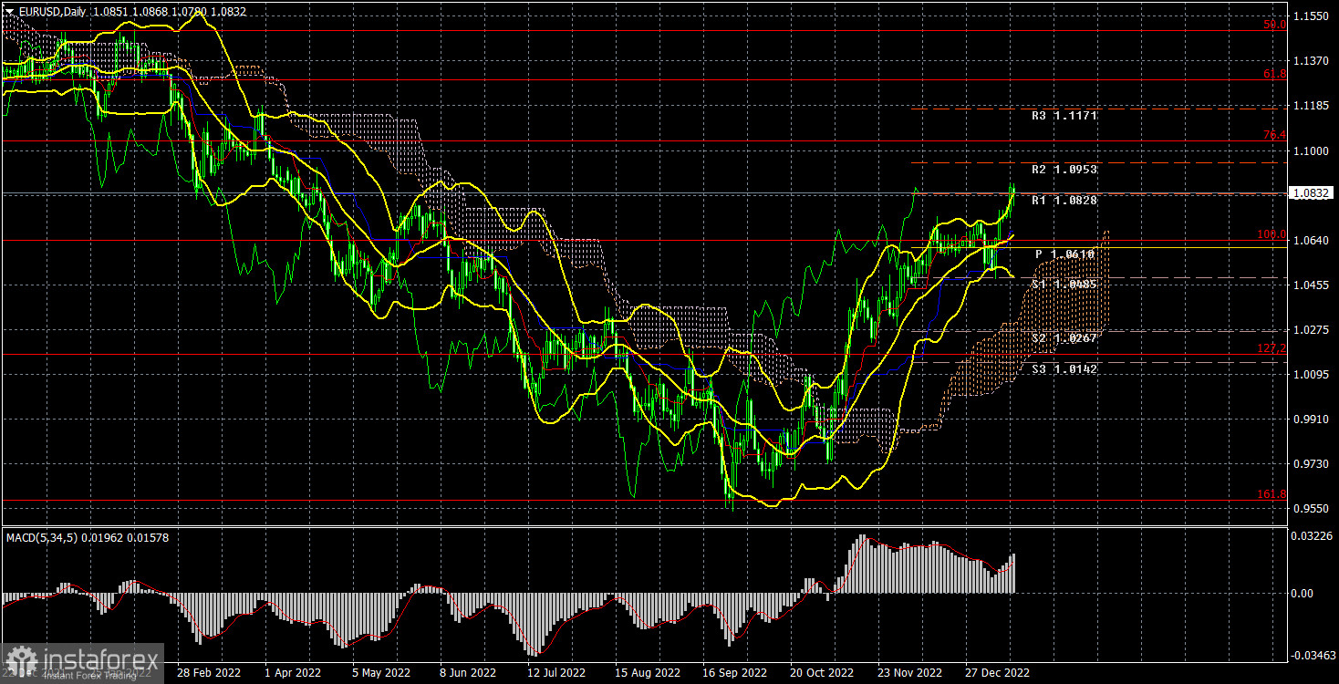Screen dimensions: 1339x684
Task: Select the 127.2 Fibonacci level label
Action: tap(1272, 348)
